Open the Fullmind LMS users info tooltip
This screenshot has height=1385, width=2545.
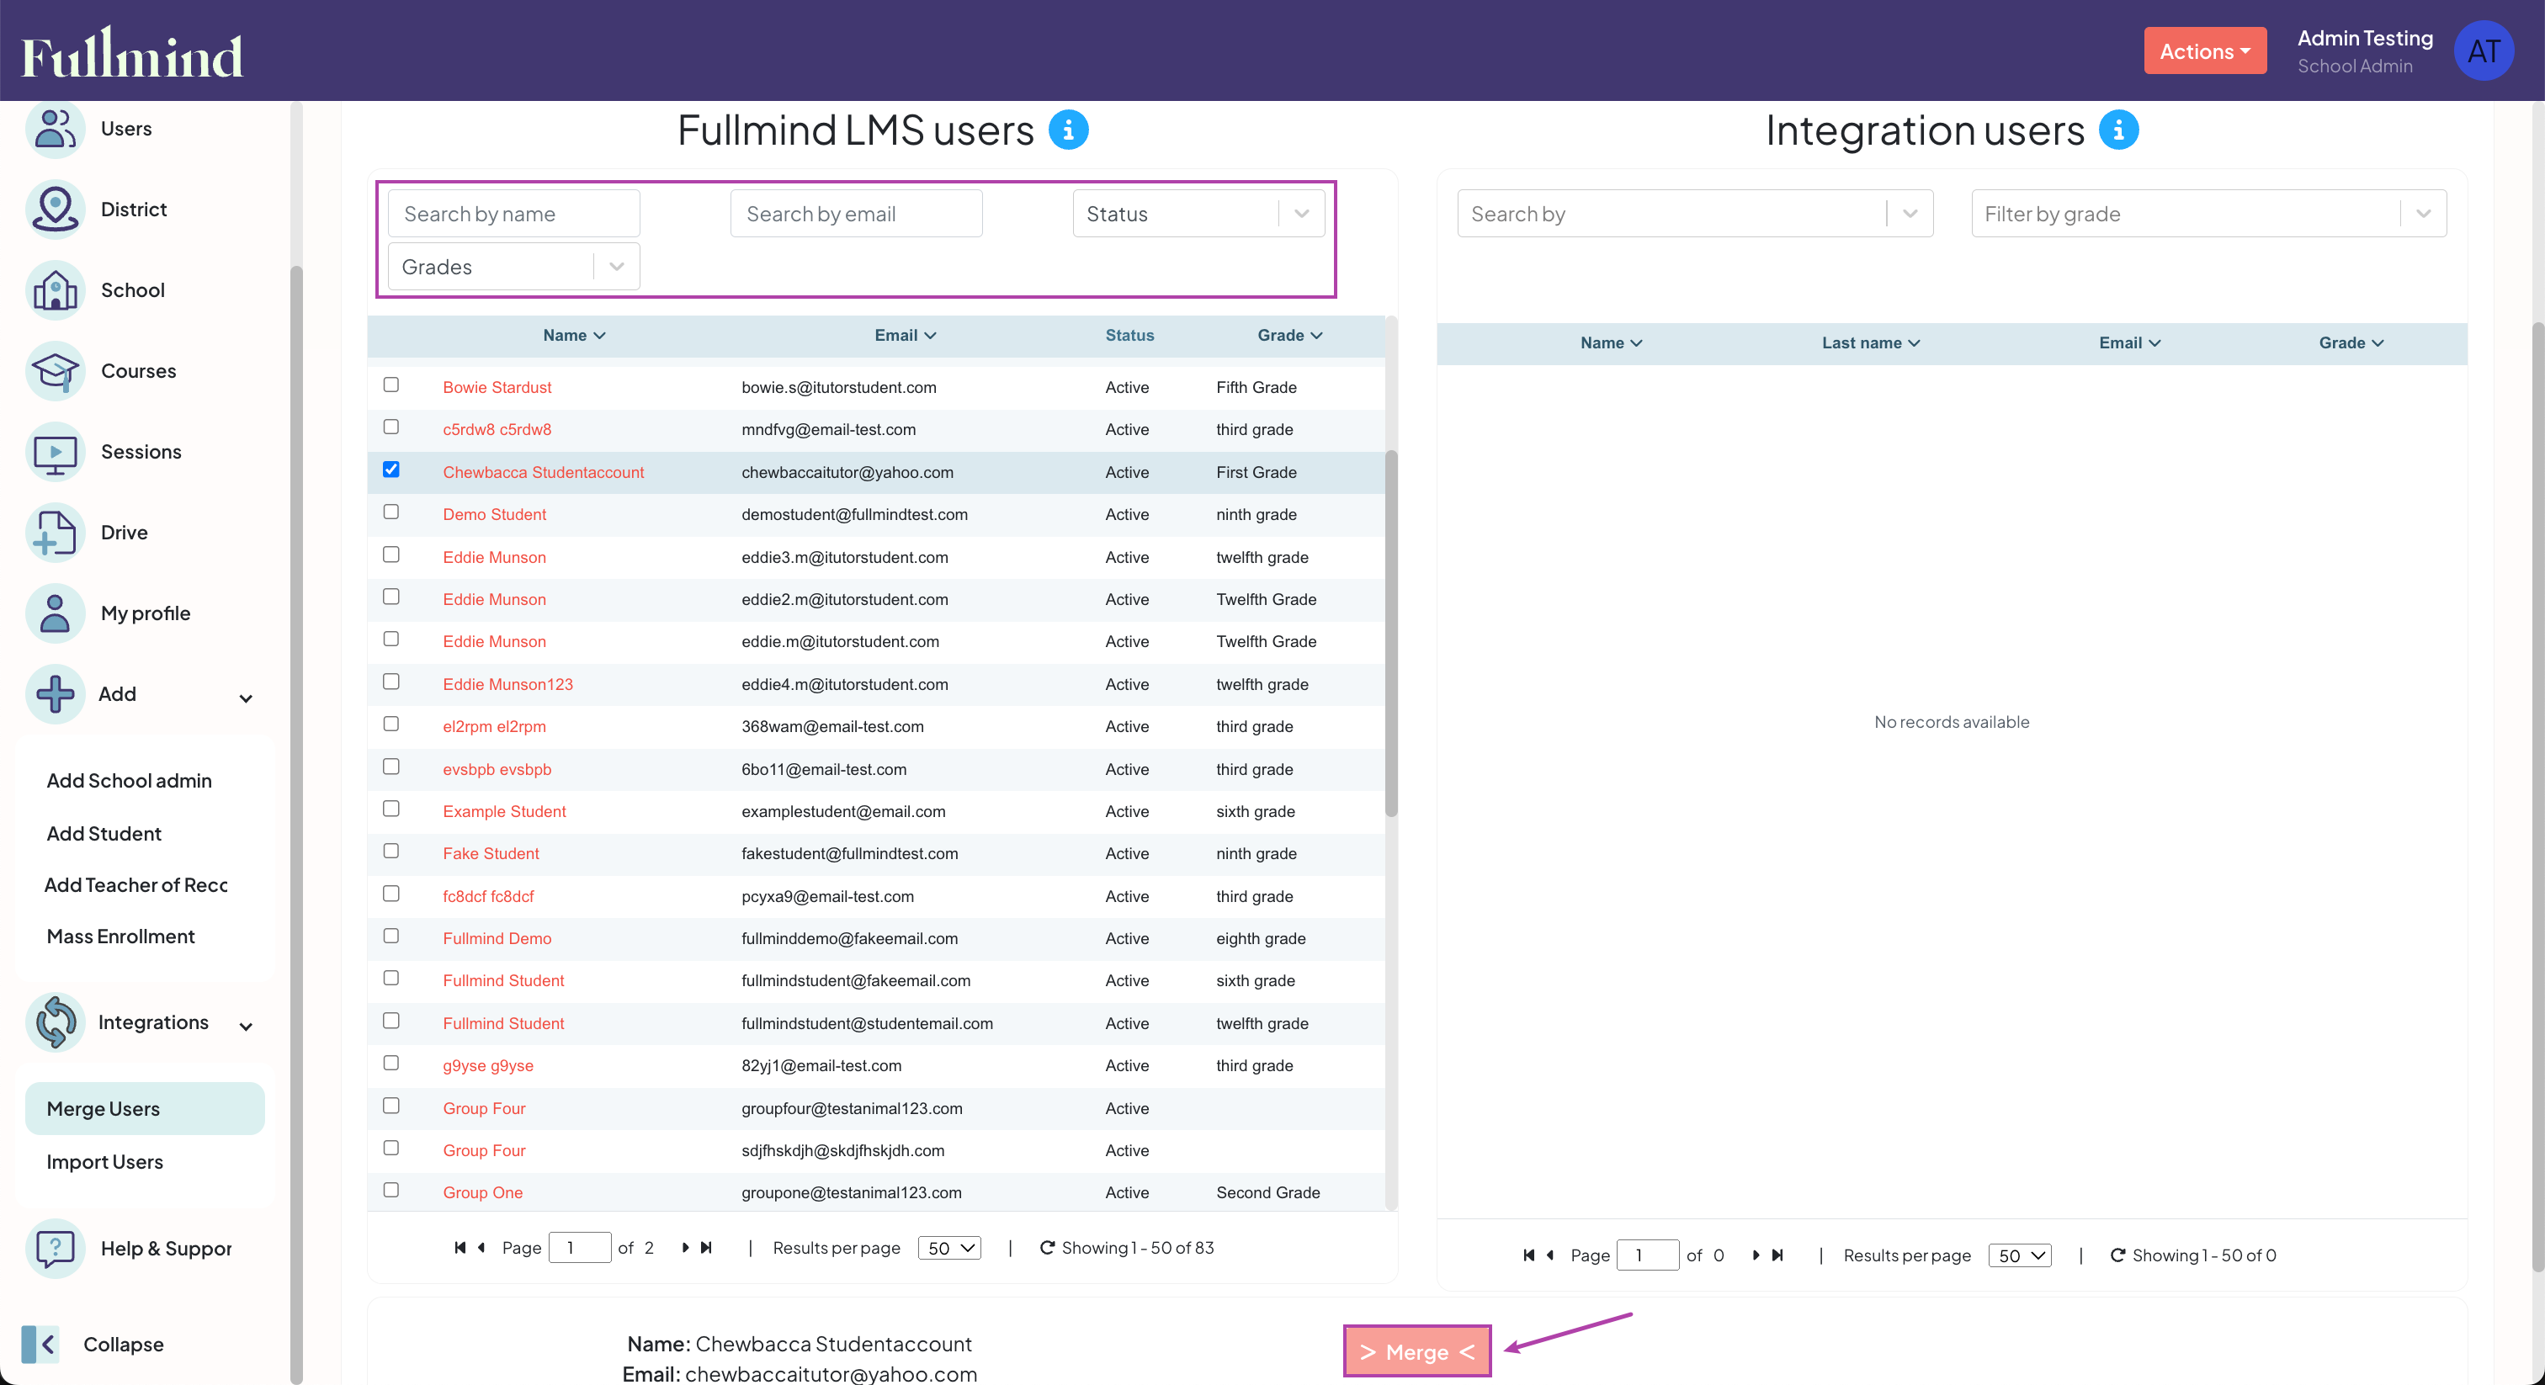click(1069, 130)
